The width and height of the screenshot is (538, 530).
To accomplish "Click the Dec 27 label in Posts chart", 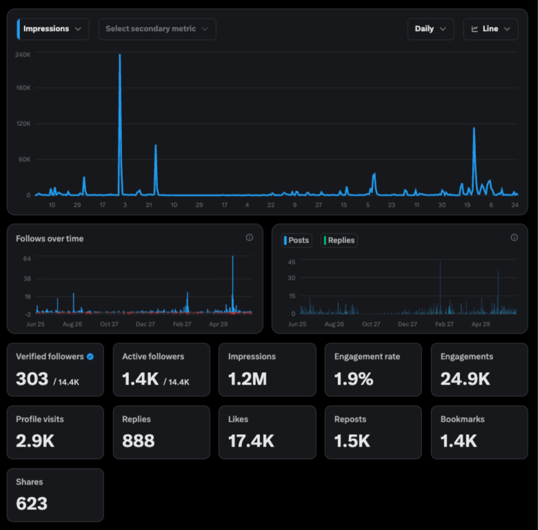I will (x=408, y=324).
